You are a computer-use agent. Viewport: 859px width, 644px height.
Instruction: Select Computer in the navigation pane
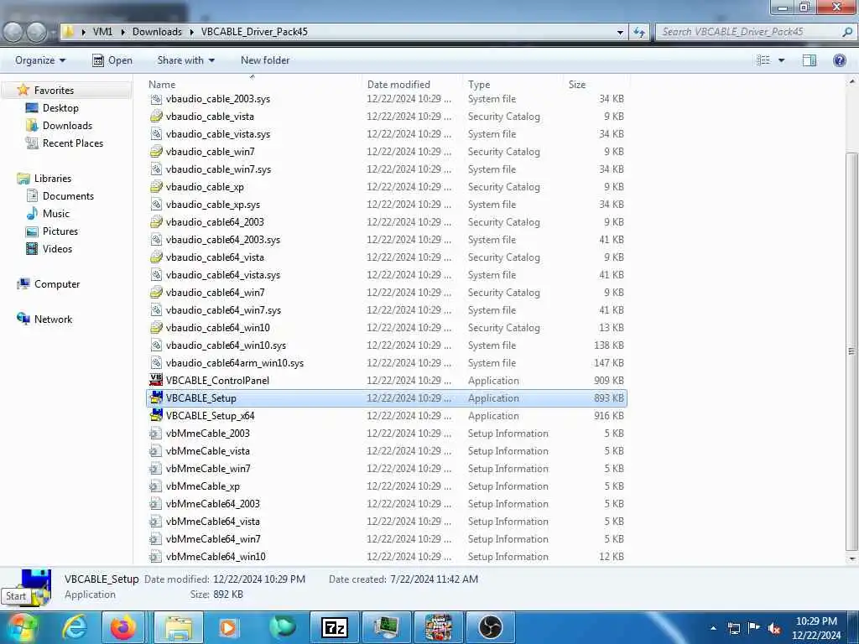pos(57,284)
